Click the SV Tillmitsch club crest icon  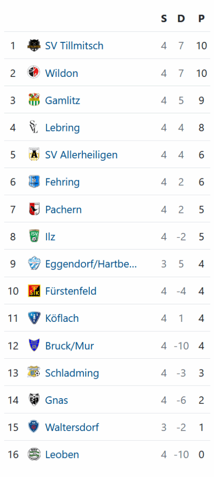(x=33, y=46)
